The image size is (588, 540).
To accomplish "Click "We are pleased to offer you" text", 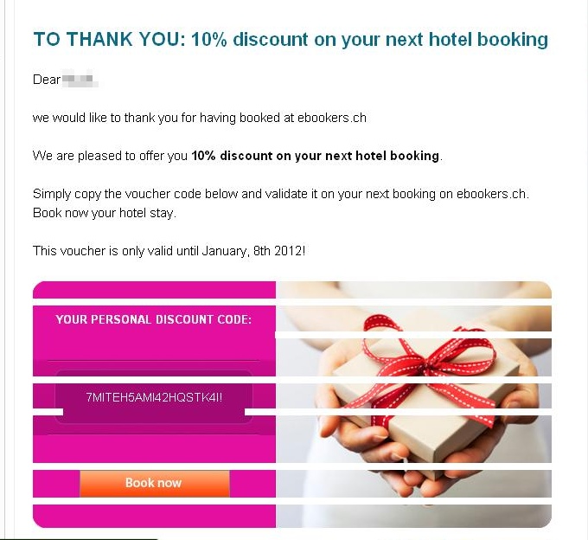I will [110, 156].
